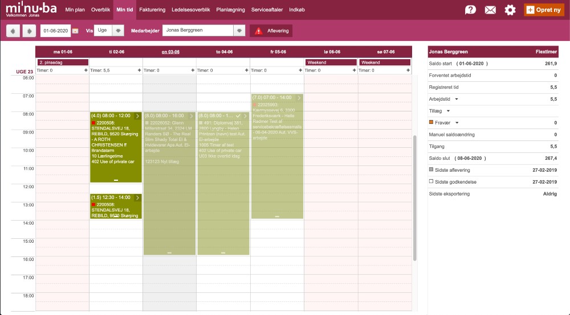Toggle the Sidste godkendelse checkbox
This screenshot has height=315, width=570.
coord(431,181)
